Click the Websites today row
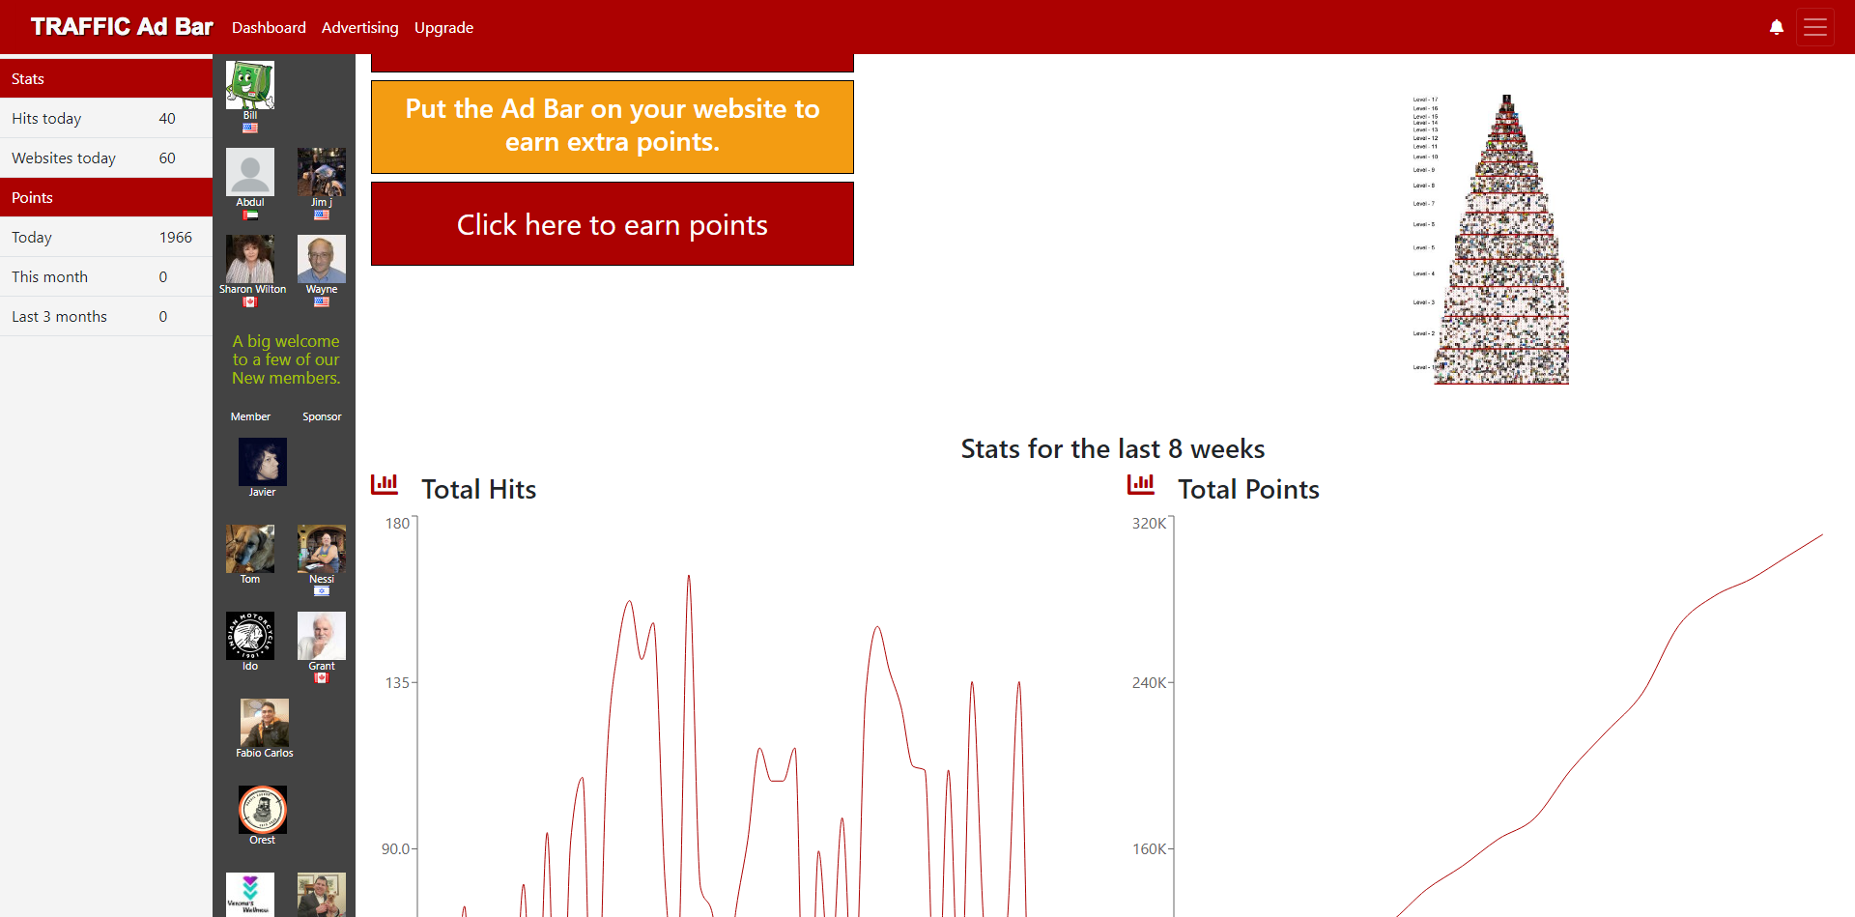The height and width of the screenshot is (917, 1855). coord(106,158)
